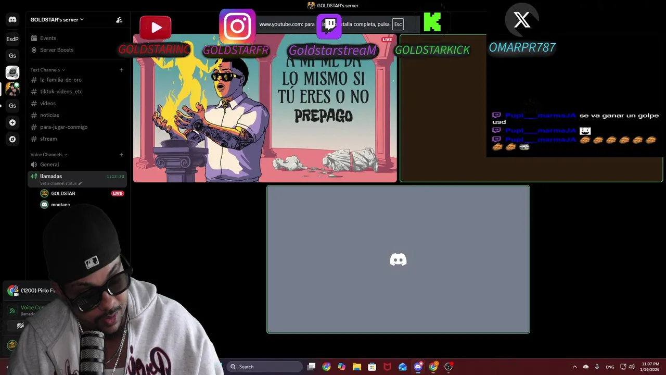This screenshot has height=375, width=666.
Task: Open McAfee from the taskbar
Action: tap(387, 367)
